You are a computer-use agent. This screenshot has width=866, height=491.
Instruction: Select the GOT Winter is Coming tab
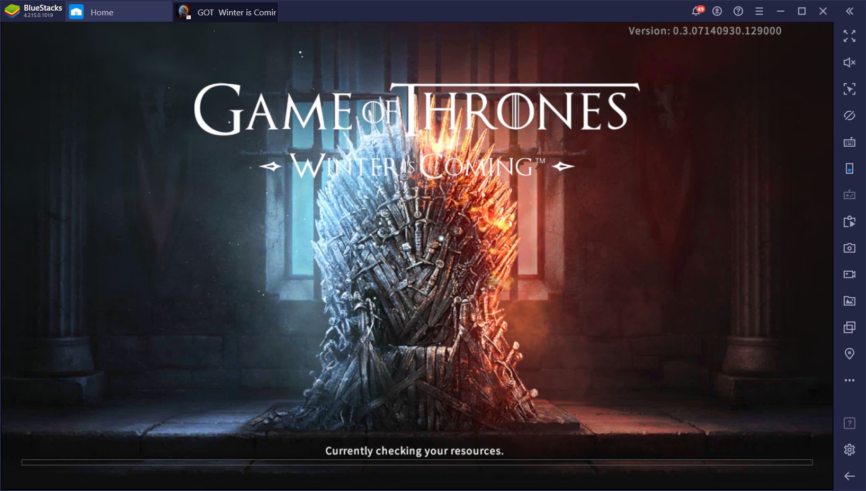pyautogui.click(x=226, y=12)
